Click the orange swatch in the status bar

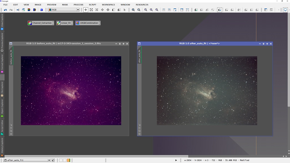(x=68, y=160)
